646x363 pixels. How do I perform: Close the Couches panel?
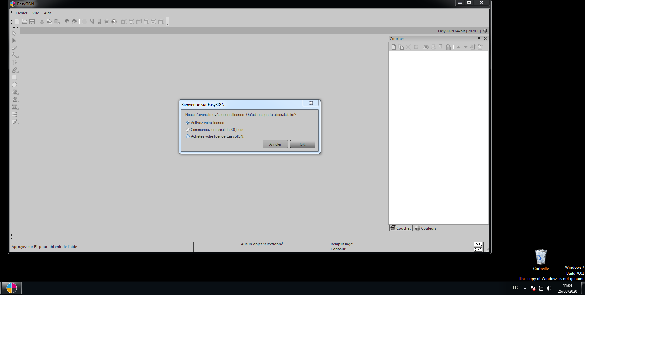[486, 38]
